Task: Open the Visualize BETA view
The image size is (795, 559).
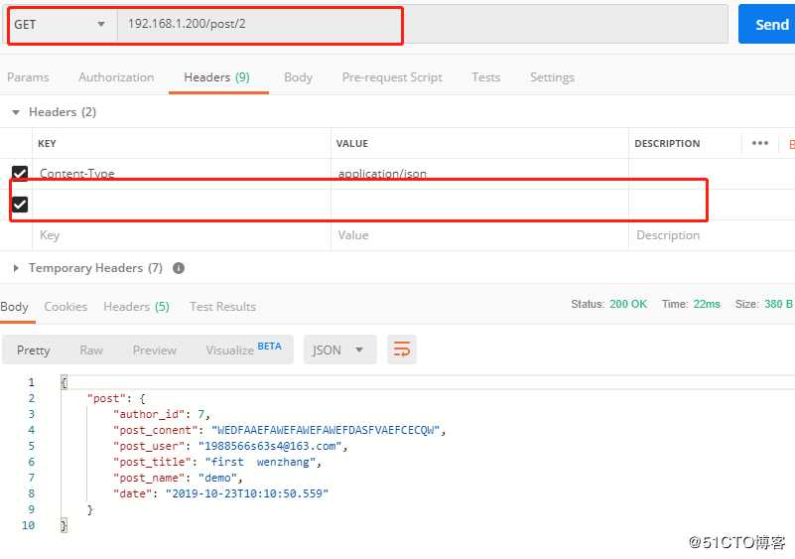Action: click(243, 349)
